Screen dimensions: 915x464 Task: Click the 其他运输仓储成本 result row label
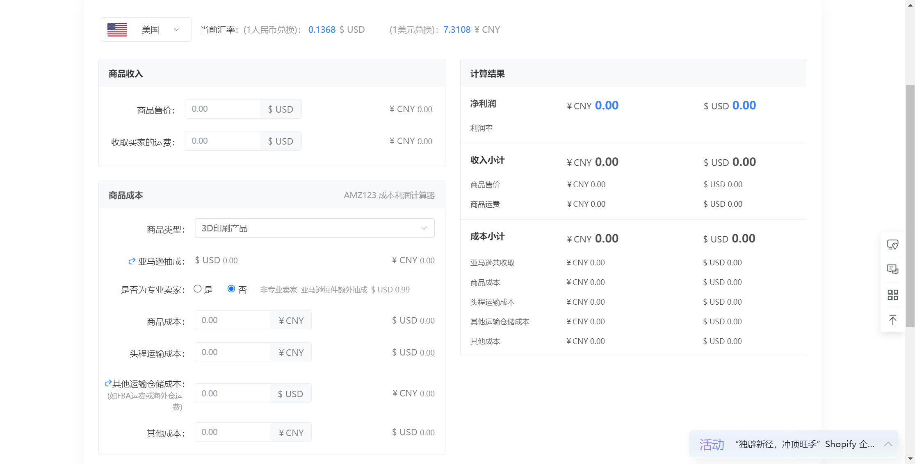click(500, 321)
